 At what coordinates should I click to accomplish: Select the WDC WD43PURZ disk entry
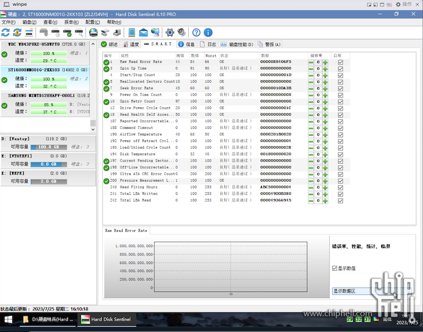(x=45, y=53)
